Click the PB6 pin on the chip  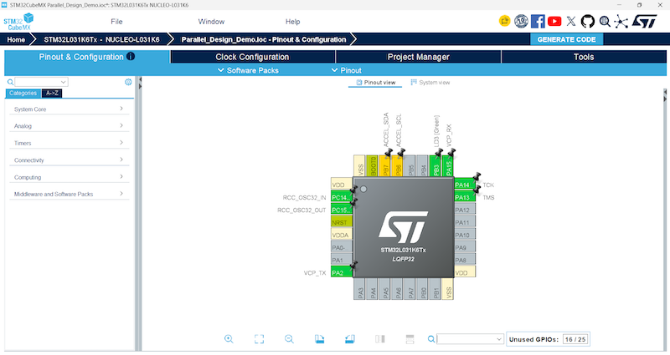pyautogui.click(x=398, y=166)
